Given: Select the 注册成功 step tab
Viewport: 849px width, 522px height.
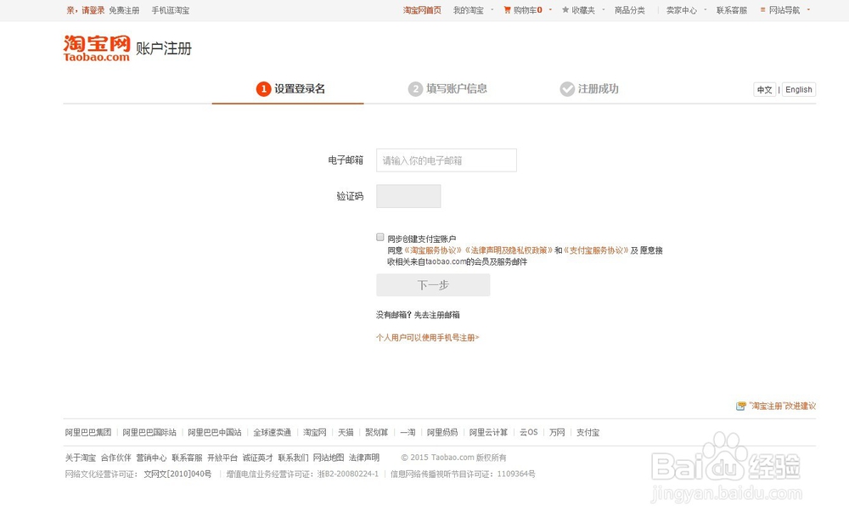Looking at the screenshot, I should point(589,89).
